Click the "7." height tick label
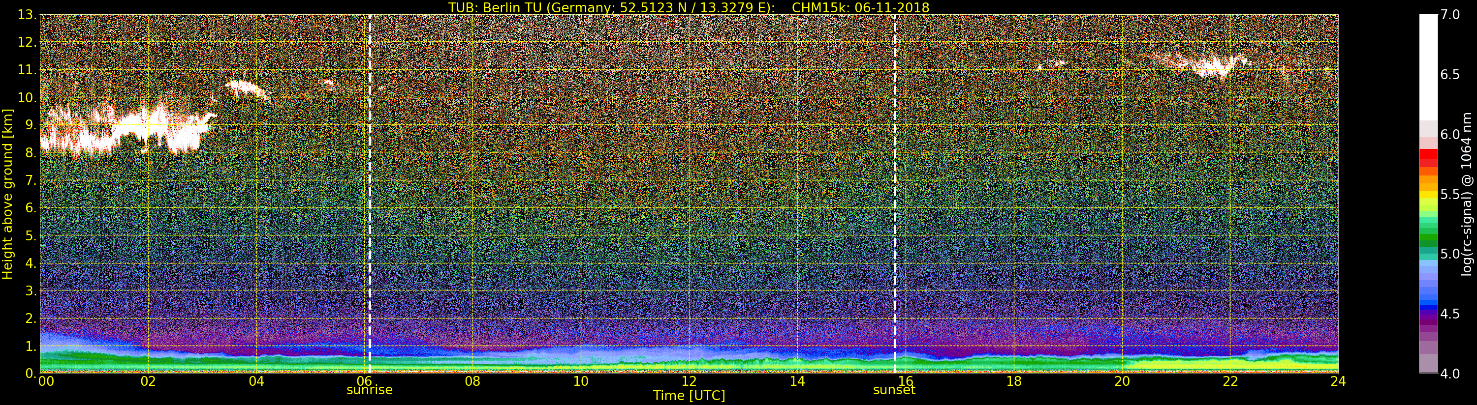The image size is (1477, 405). [31, 180]
